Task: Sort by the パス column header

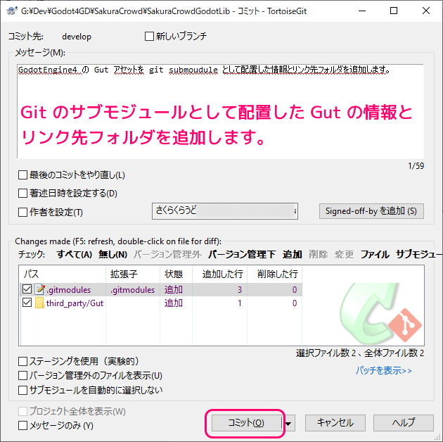Action: coord(63,274)
